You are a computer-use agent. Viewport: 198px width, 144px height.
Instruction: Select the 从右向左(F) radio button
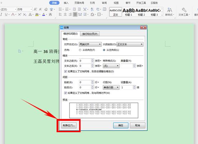point(80,50)
